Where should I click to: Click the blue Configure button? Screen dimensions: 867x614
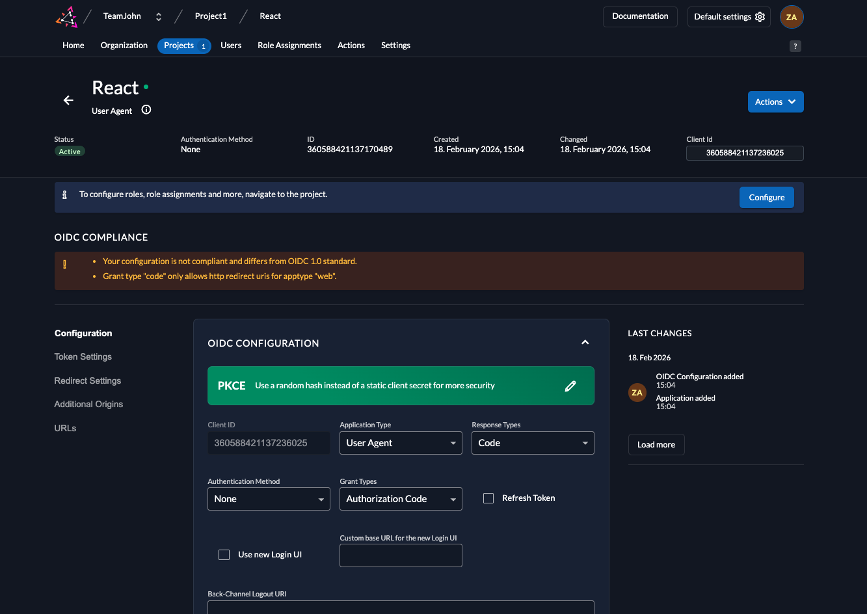point(766,198)
